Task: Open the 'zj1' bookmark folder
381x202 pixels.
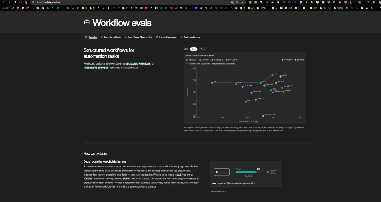Action: [251, 8]
